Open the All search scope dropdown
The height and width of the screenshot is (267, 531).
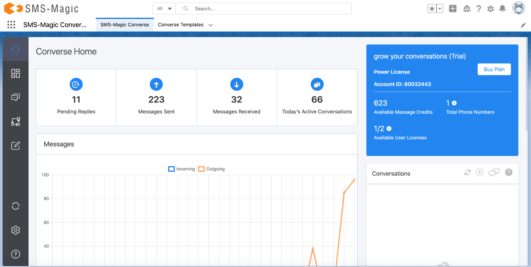(x=164, y=8)
